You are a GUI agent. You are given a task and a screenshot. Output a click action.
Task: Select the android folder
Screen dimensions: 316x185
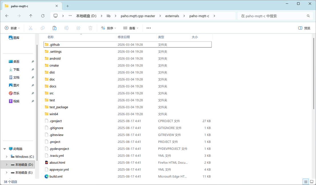[x=127, y=59]
